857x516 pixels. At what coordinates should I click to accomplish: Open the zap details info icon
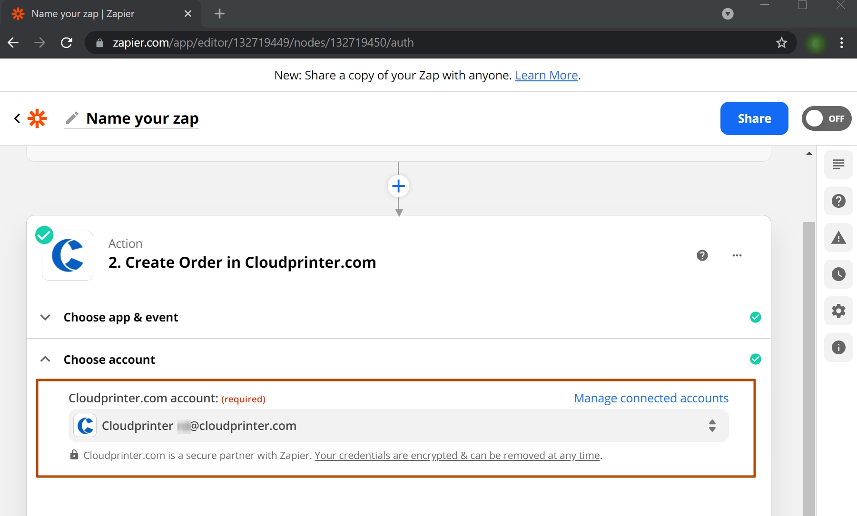[838, 348]
